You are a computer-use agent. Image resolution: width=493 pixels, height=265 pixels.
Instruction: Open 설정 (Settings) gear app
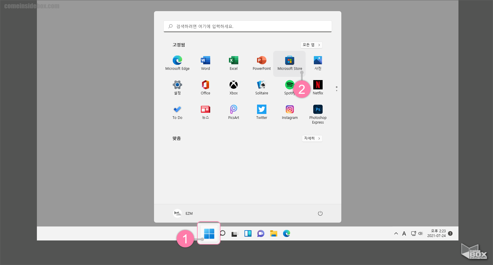pos(177,88)
